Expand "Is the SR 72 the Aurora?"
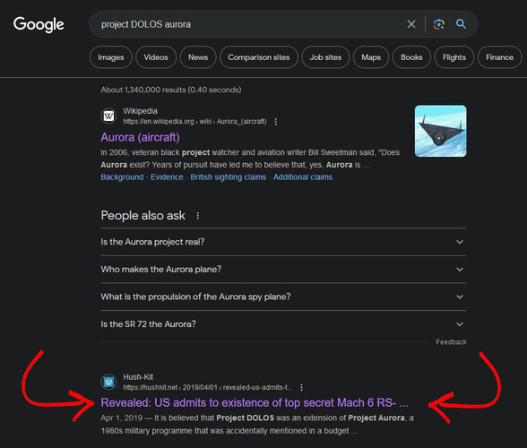Screen dimensions: 527x448 coord(283,324)
